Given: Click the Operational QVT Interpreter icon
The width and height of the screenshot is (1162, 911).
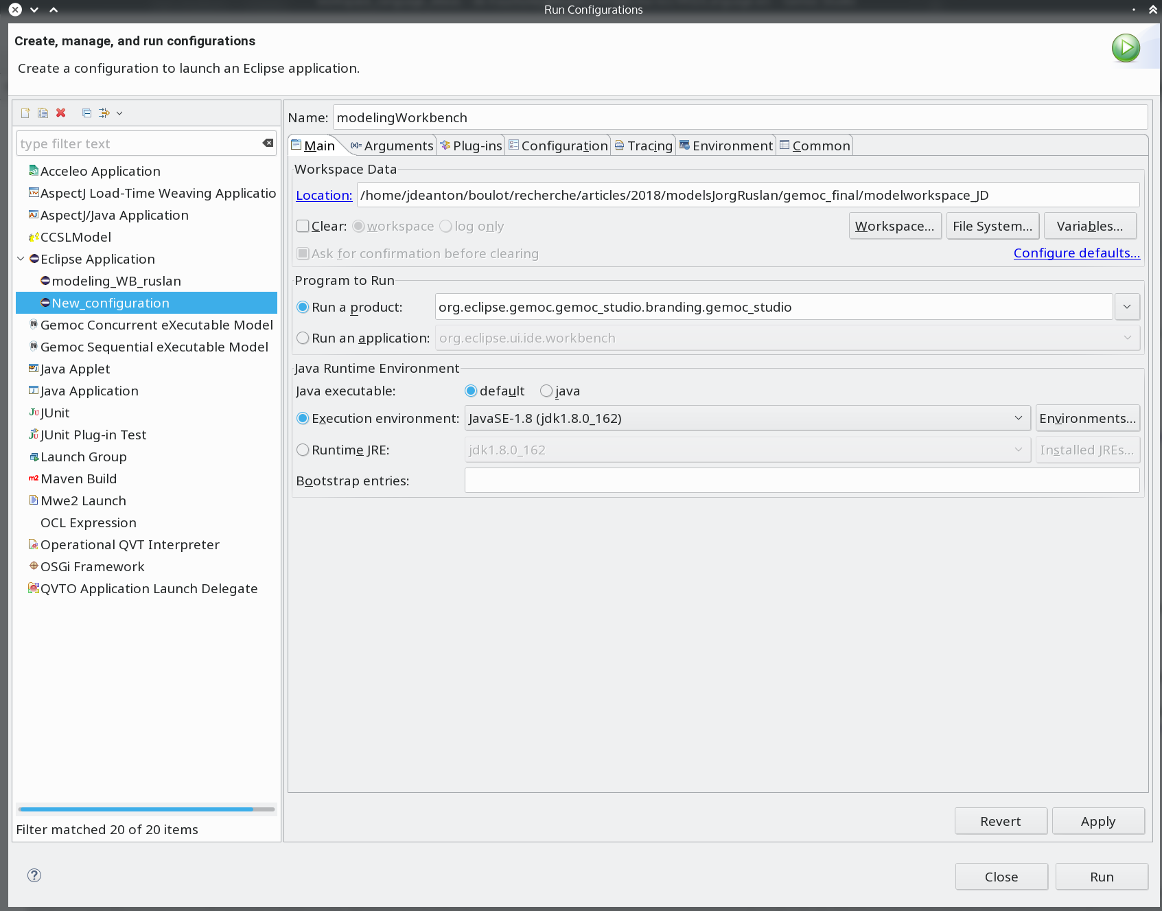Looking at the screenshot, I should (x=34, y=544).
